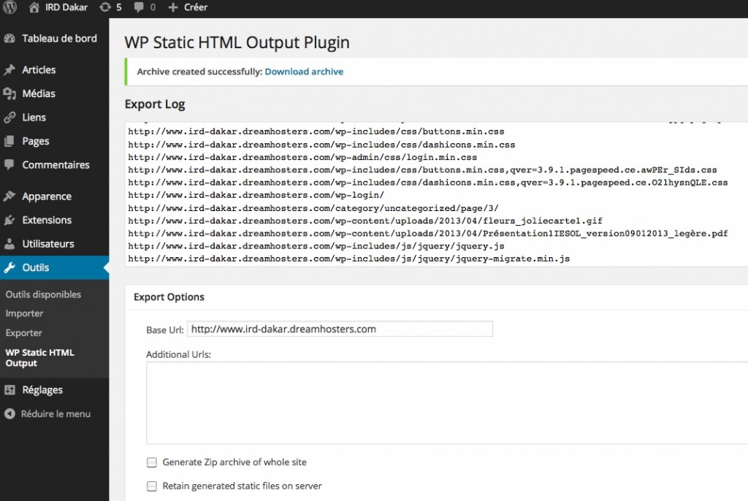Click the Réglages settings icon

(9, 390)
